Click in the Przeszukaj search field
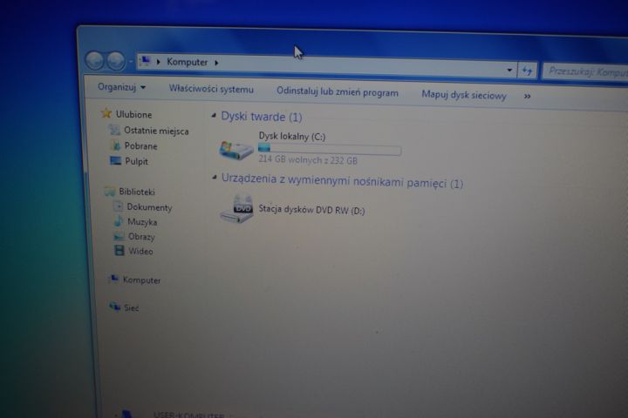The image size is (628, 418). pyautogui.click(x=584, y=71)
